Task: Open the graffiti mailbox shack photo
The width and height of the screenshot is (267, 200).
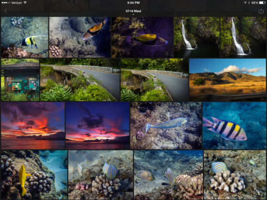Action: [x=20, y=80]
